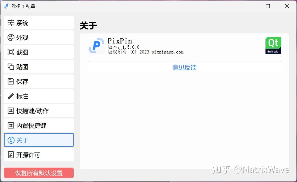Click the 标注 pencil icon
Image resolution: width=297 pixels, height=182 pixels.
pyautogui.click(x=11, y=96)
